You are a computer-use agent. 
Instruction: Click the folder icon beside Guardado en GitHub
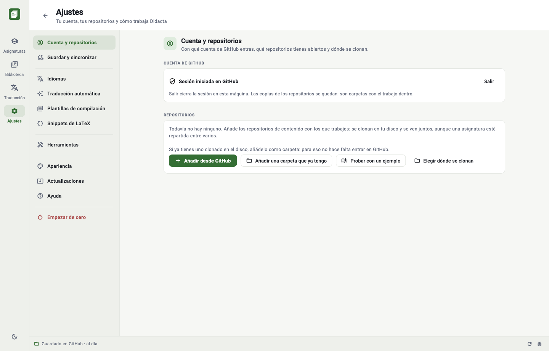[x=37, y=344]
